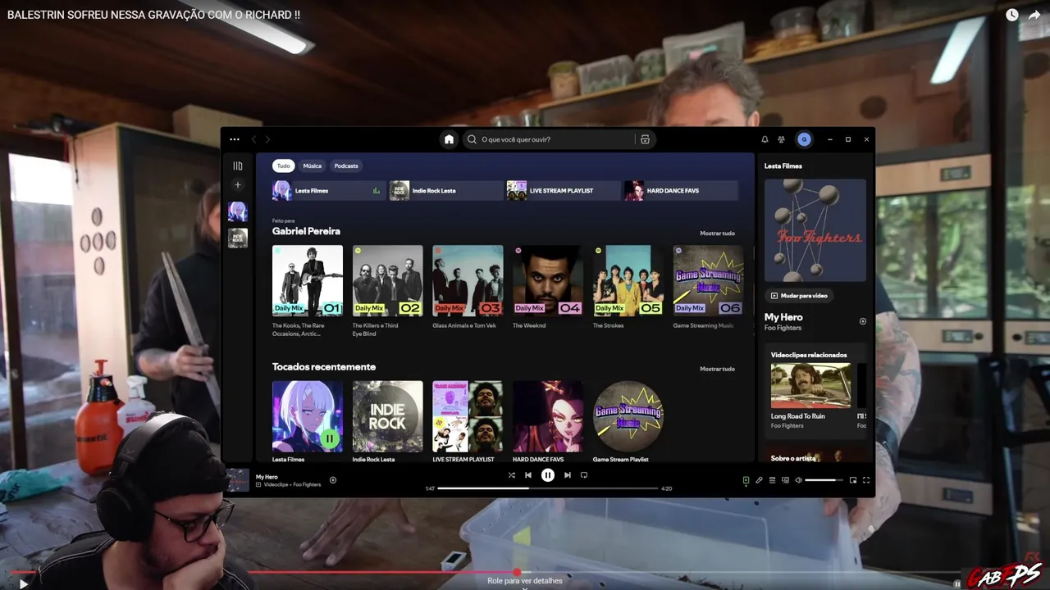Open Connect to a device icon
The image size is (1050, 590).
(785, 480)
